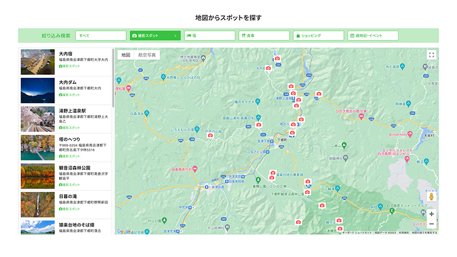Click 大内ダム's 撮影スポット tag

(69, 95)
